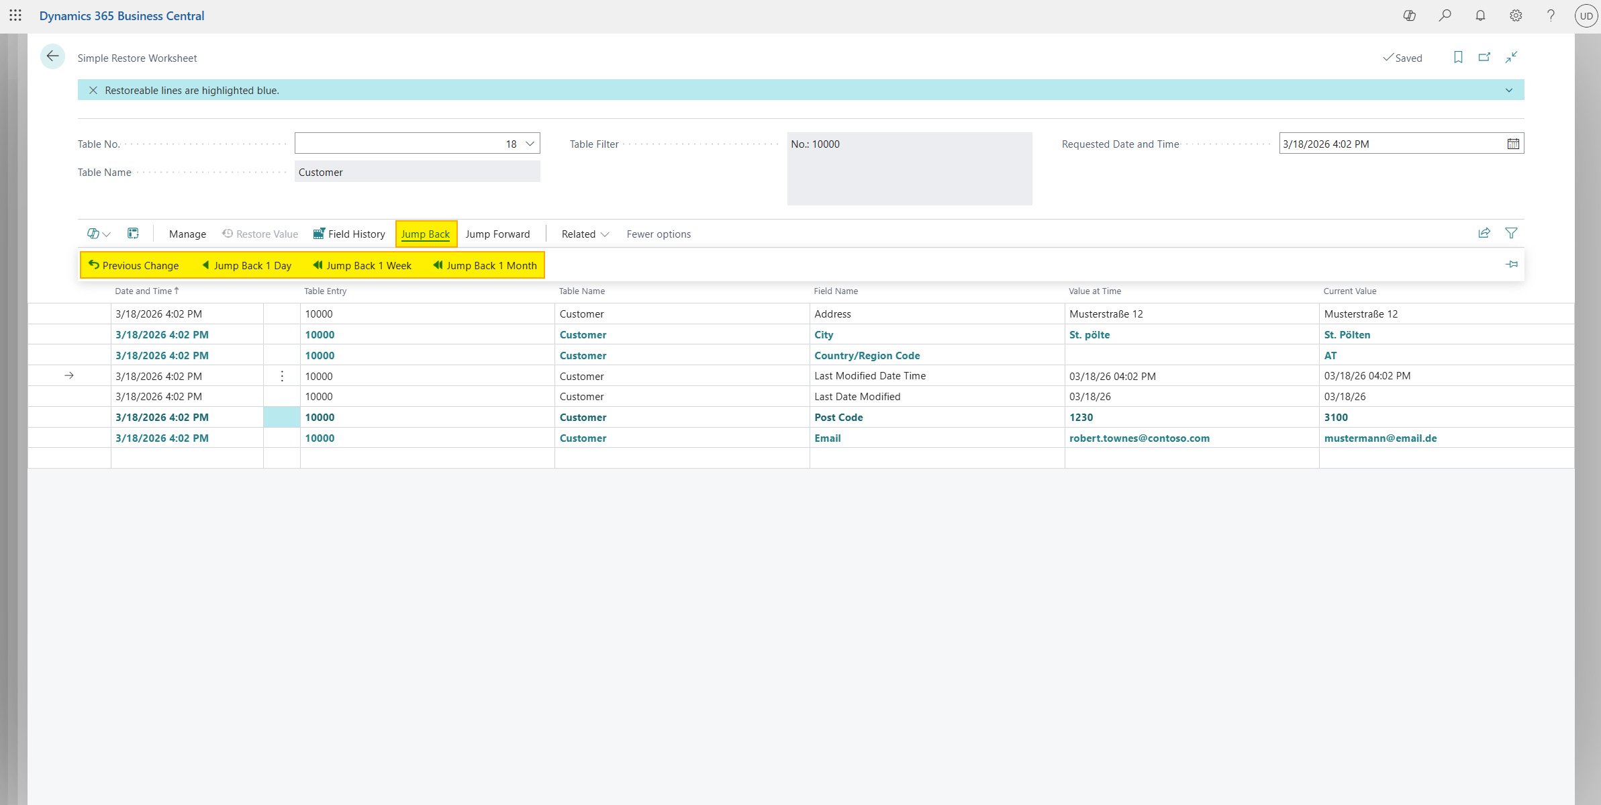Open the Related menu
The image size is (1601, 805).
[585, 234]
